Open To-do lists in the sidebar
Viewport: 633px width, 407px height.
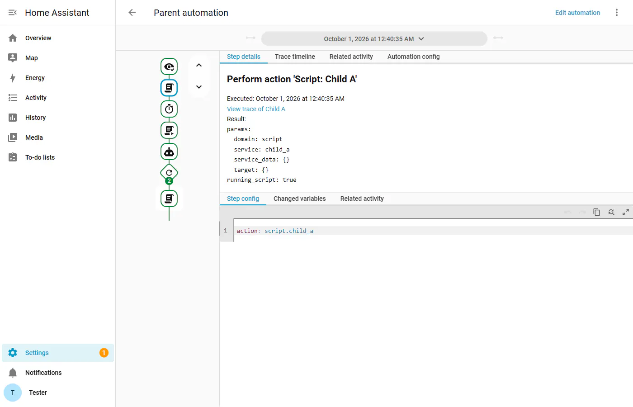pyautogui.click(x=58, y=157)
